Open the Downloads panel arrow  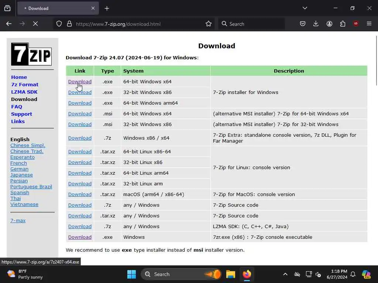316,24
